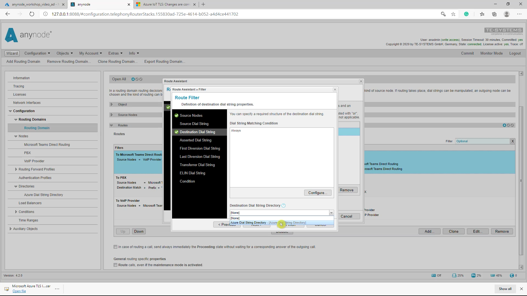Open the Objects menu dropdown
The height and width of the screenshot is (296, 527).
click(65, 53)
